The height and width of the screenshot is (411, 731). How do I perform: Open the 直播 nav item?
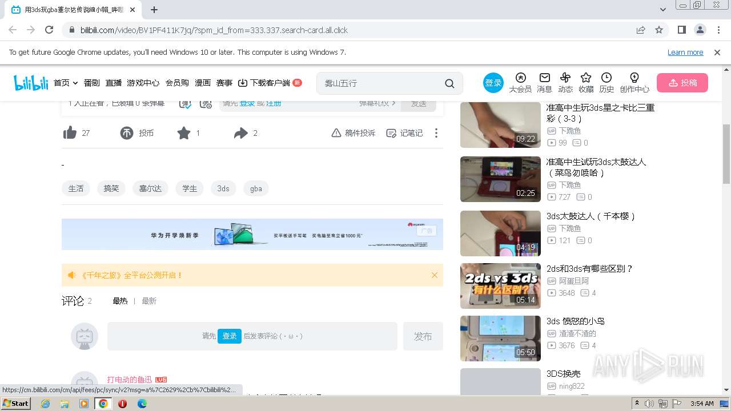(x=114, y=83)
